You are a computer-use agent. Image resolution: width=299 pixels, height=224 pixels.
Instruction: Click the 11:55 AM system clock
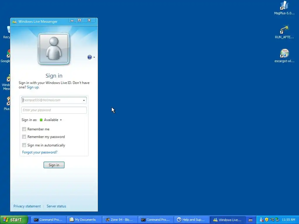click(x=288, y=220)
